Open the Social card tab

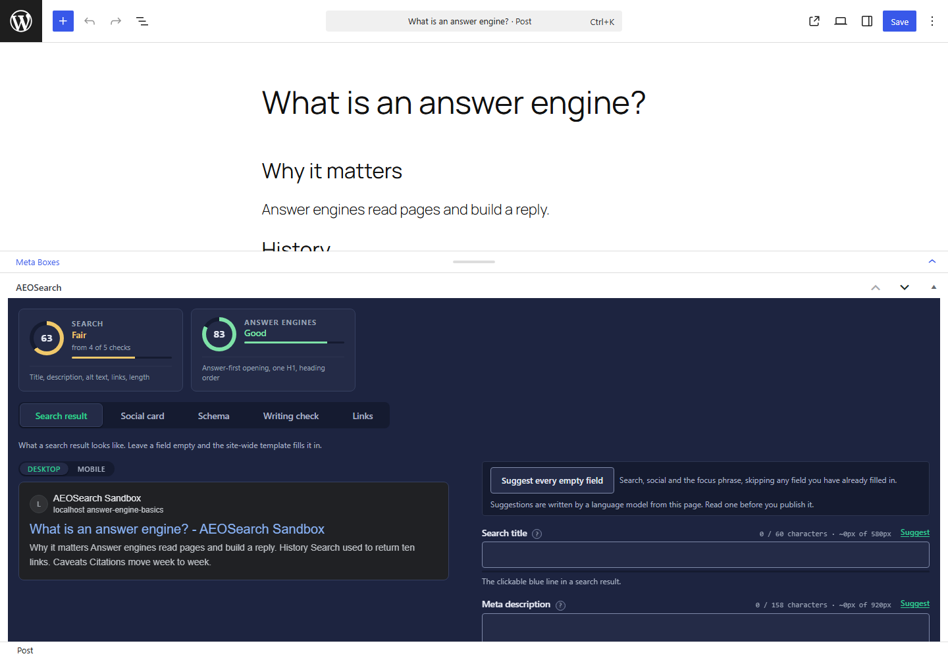(x=142, y=416)
